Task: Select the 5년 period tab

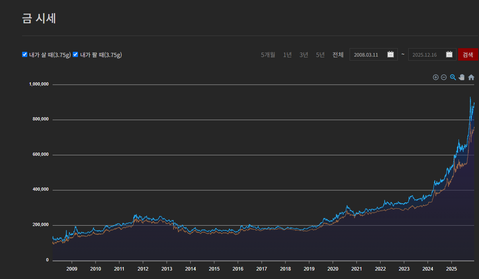Action: 320,55
